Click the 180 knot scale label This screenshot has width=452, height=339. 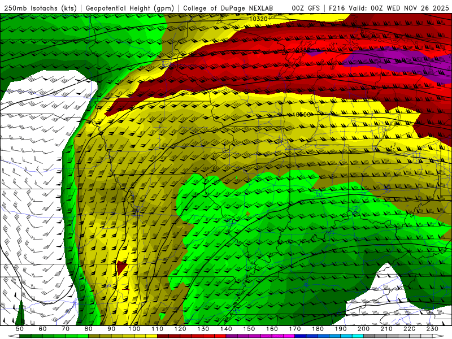tap(318, 329)
